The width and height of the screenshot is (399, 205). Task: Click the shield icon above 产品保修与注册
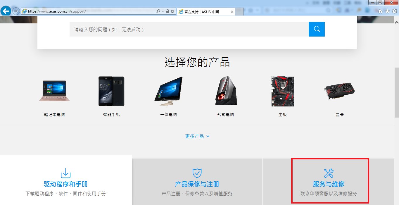197,172
